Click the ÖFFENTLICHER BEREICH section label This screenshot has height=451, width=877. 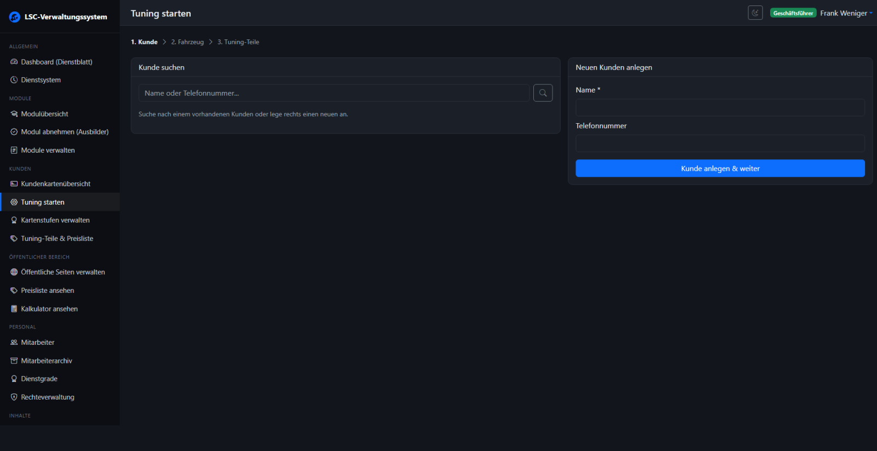[39, 257]
